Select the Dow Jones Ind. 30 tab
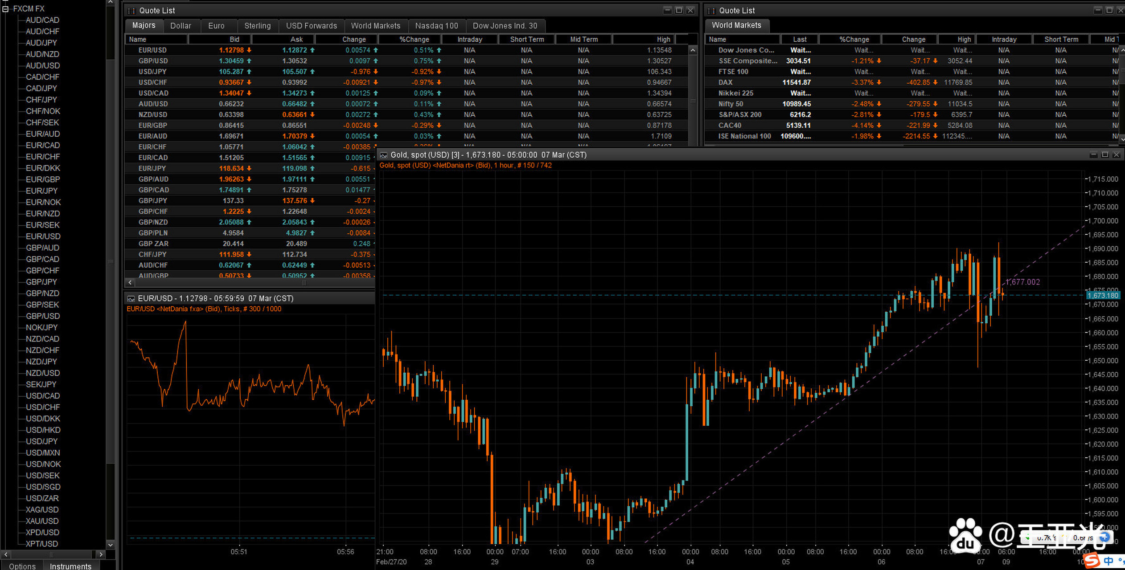Viewport: 1125px width, 570px height. pos(505,26)
